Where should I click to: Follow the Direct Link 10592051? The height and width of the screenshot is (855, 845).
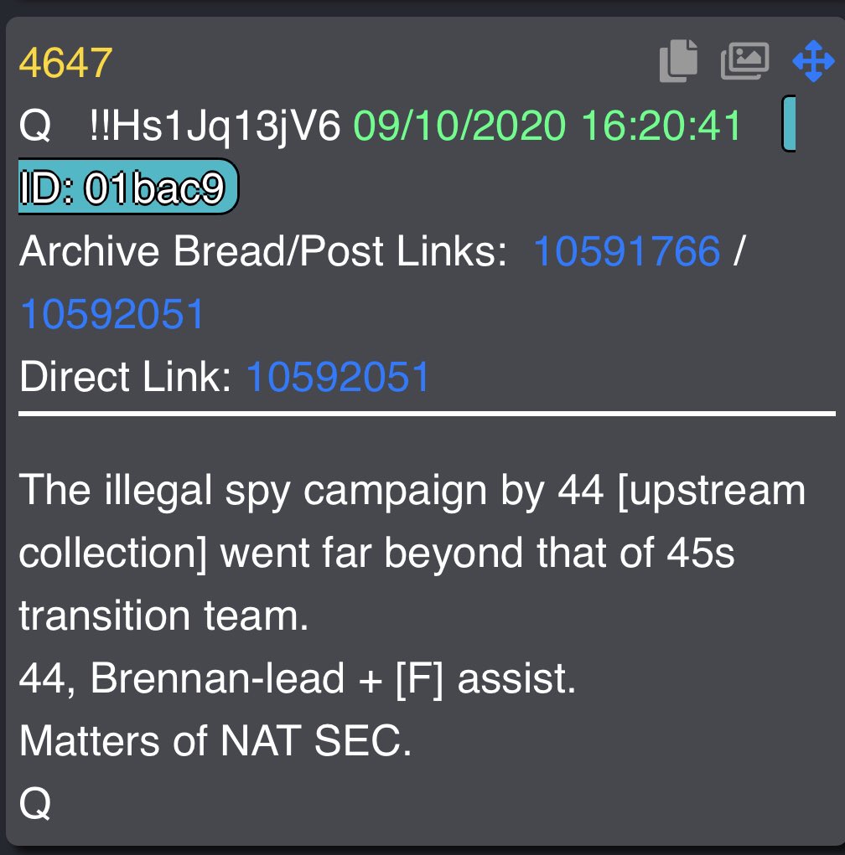[338, 377]
